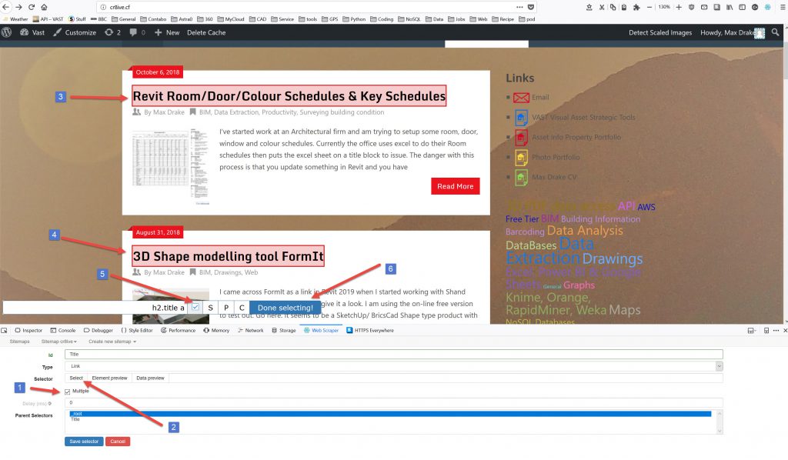Switch to the Web Scraper devtools tab
The image size is (788, 460).
tap(320, 330)
